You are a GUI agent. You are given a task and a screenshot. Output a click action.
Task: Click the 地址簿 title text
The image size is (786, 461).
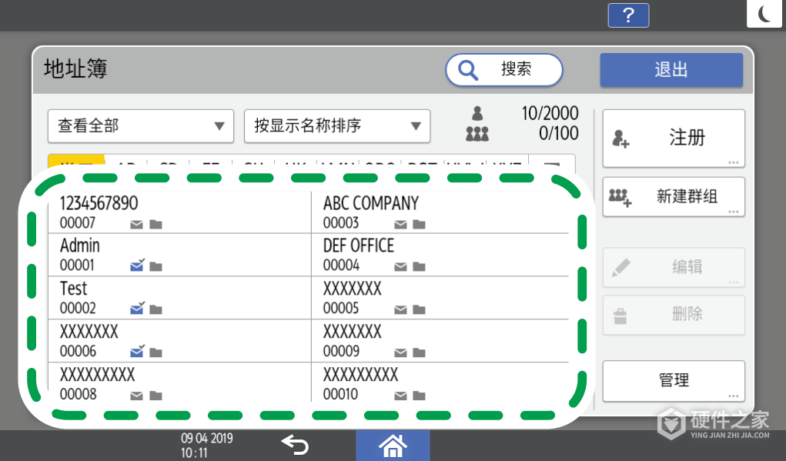pos(75,68)
